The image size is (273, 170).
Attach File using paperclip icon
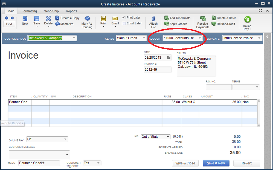point(153,22)
